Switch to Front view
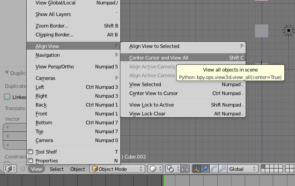 click(x=73, y=114)
